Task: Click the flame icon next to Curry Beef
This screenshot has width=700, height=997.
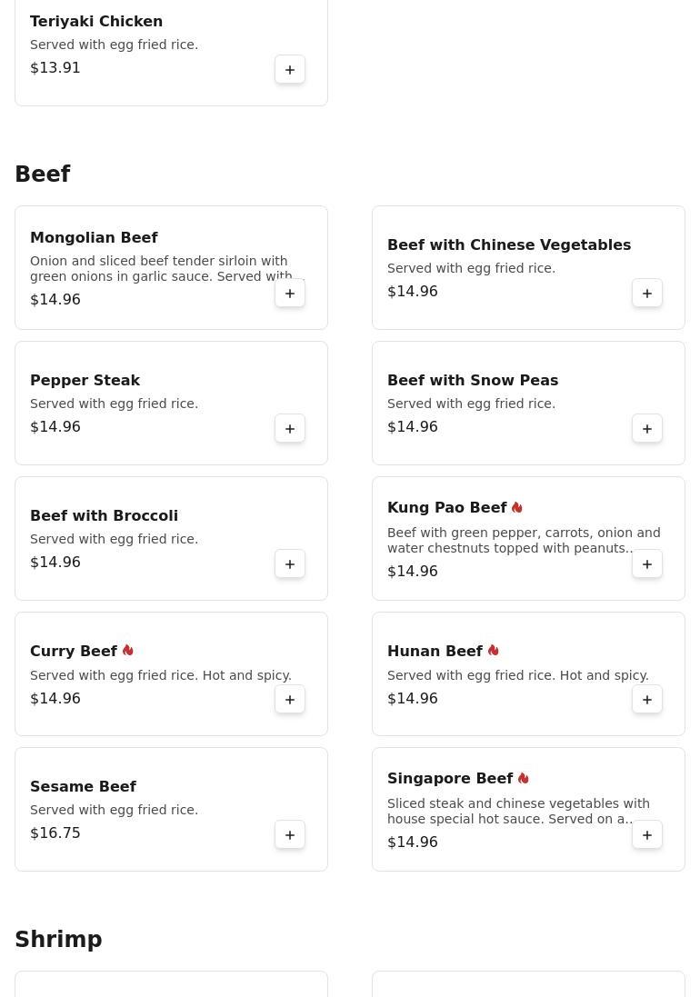Action: click(x=128, y=651)
